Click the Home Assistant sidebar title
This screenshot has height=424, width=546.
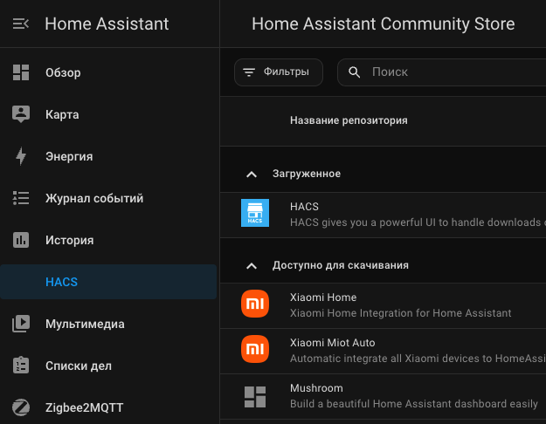[107, 24]
